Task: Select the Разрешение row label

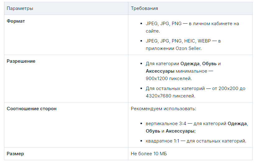Action: coord(21,61)
